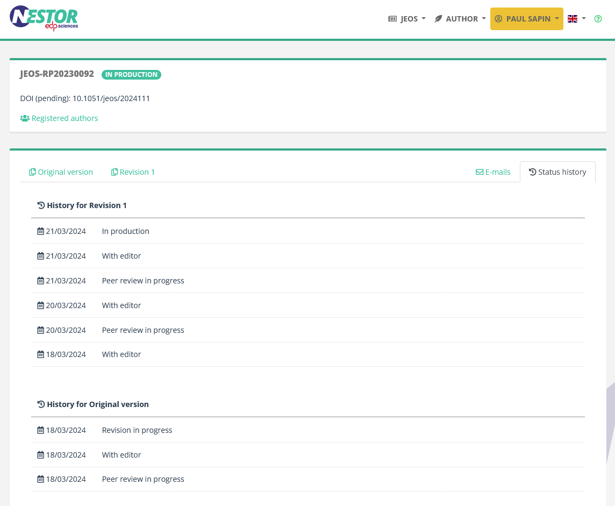The height and width of the screenshot is (506, 615).
Task: Expand the AUTHOR dropdown menu
Action: pos(460,19)
